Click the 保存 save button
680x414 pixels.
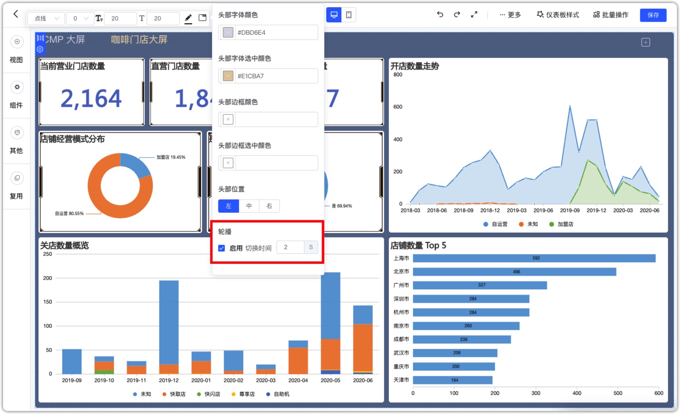653,15
